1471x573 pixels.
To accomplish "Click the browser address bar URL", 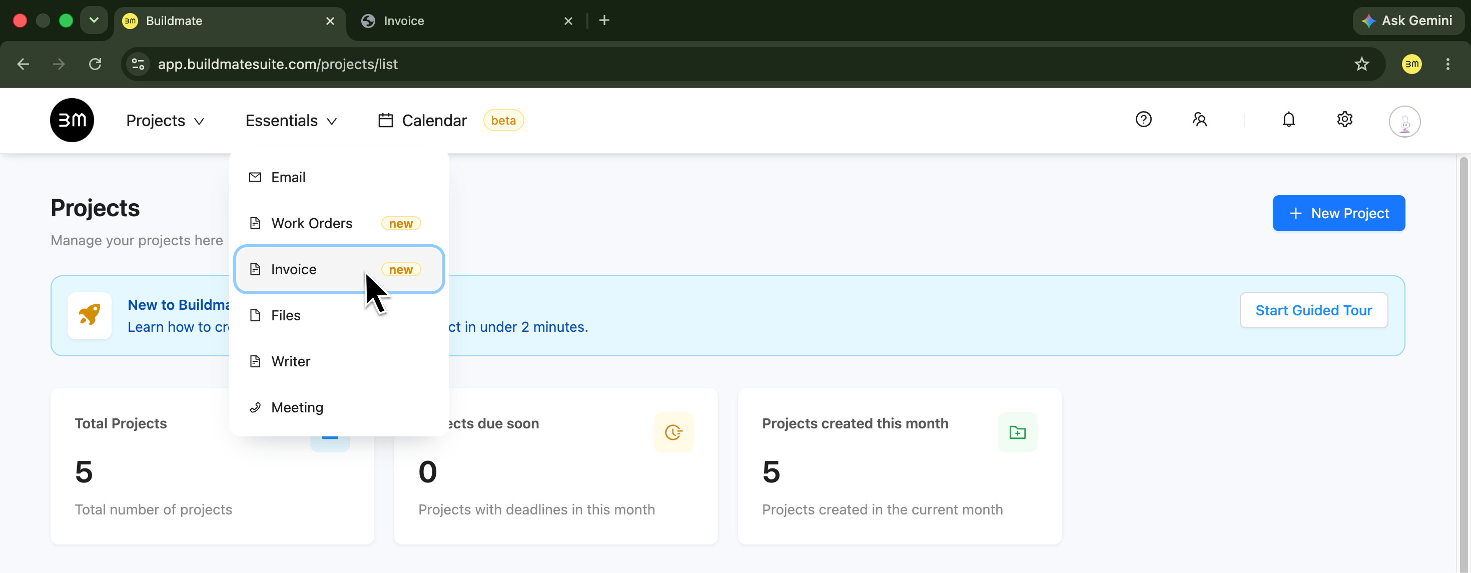I will click(x=278, y=64).
